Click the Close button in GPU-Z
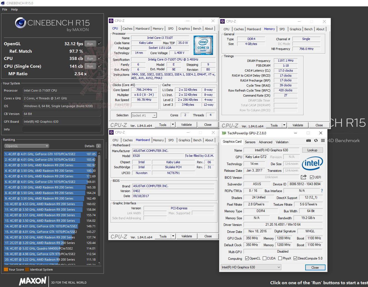 pyautogui.click(x=315, y=268)
